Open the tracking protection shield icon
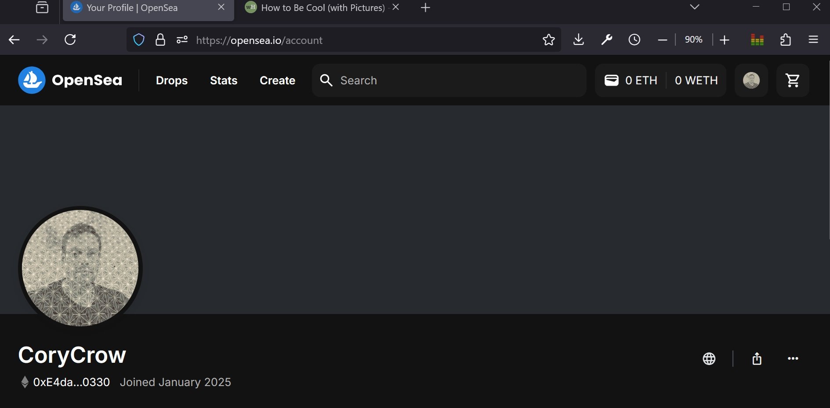Viewport: 830px width, 408px height. coord(139,40)
